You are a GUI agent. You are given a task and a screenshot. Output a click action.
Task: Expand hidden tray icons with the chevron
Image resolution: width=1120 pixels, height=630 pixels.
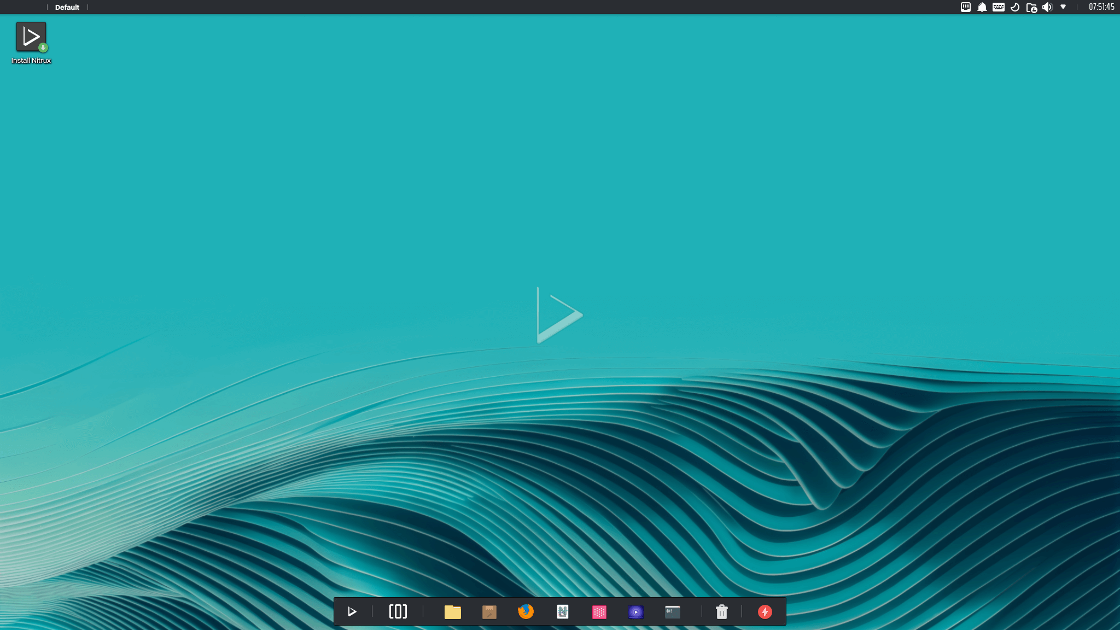pyautogui.click(x=1063, y=7)
